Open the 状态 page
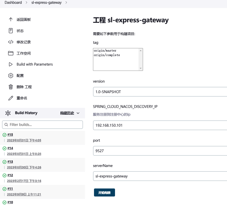 click(20, 31)
